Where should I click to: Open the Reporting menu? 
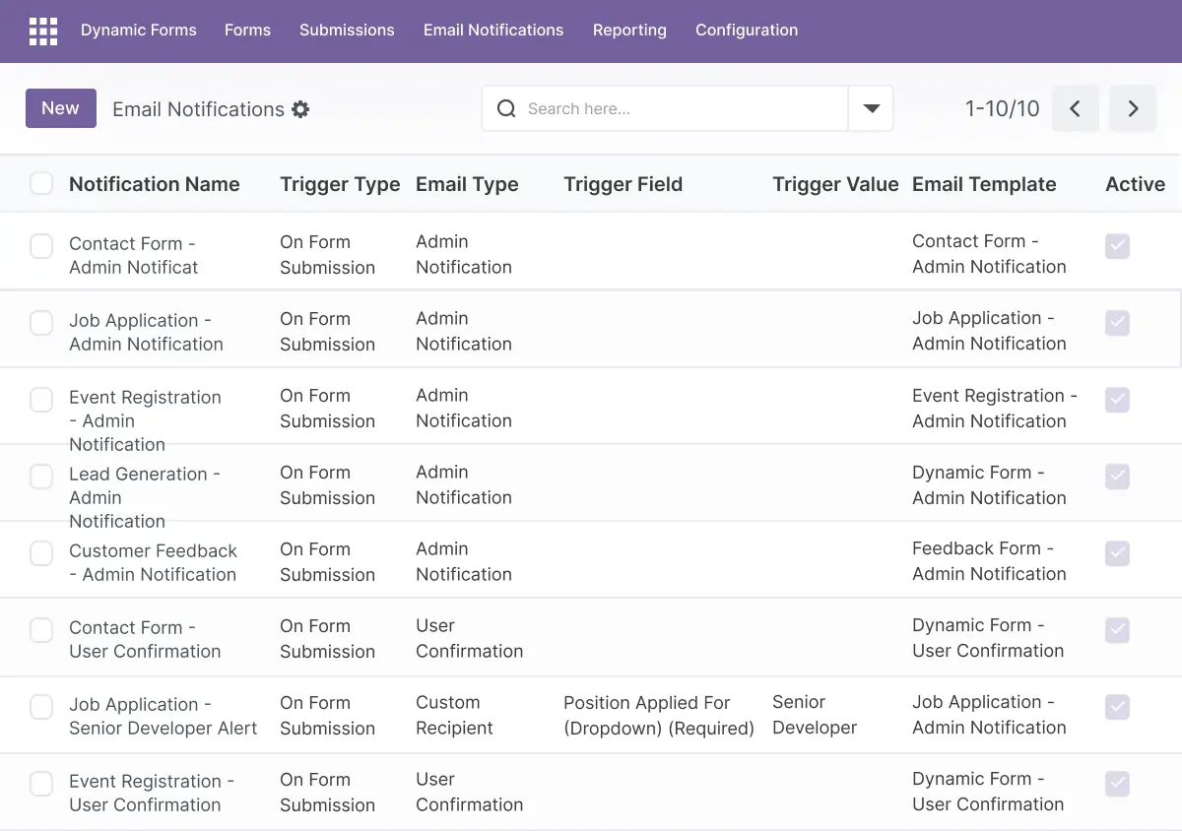(629, 31)
